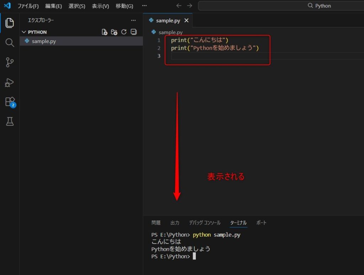Open the Source Control view

pos(10,62)
